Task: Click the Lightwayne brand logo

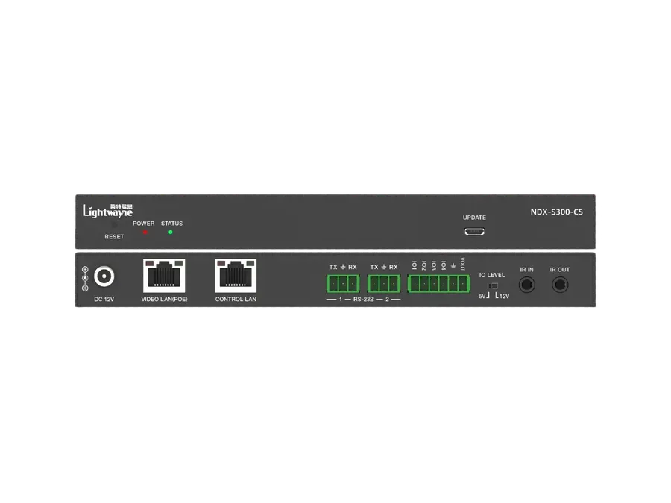Action: tap(107, 210)
